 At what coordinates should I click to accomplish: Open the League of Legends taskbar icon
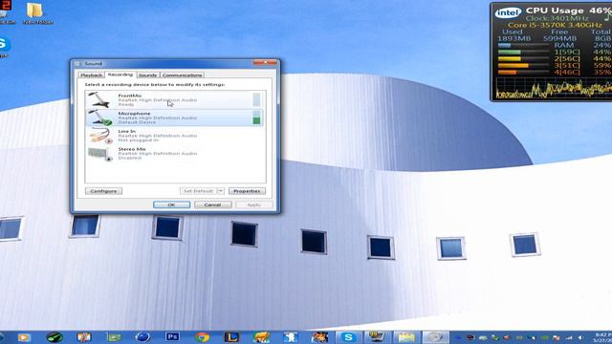click(x=231, y=337)
